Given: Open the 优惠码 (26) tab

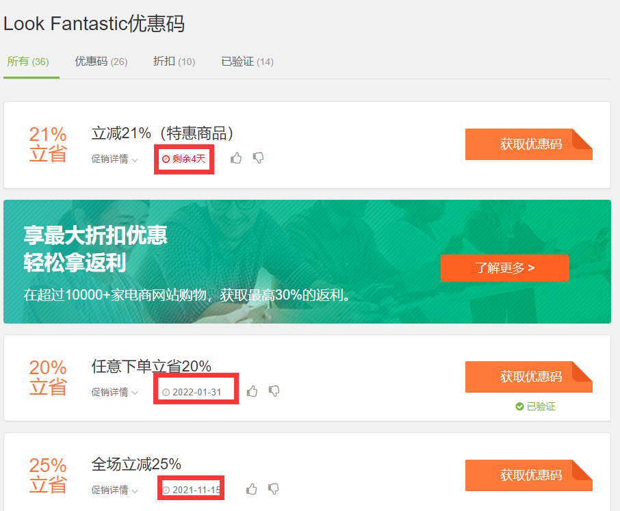Looking at the screenshot, I should pos(101,62).
